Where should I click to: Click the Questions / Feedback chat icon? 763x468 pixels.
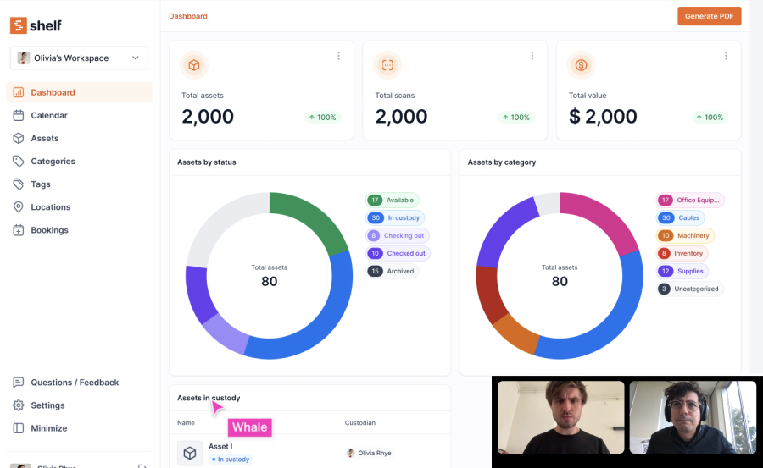19,382
